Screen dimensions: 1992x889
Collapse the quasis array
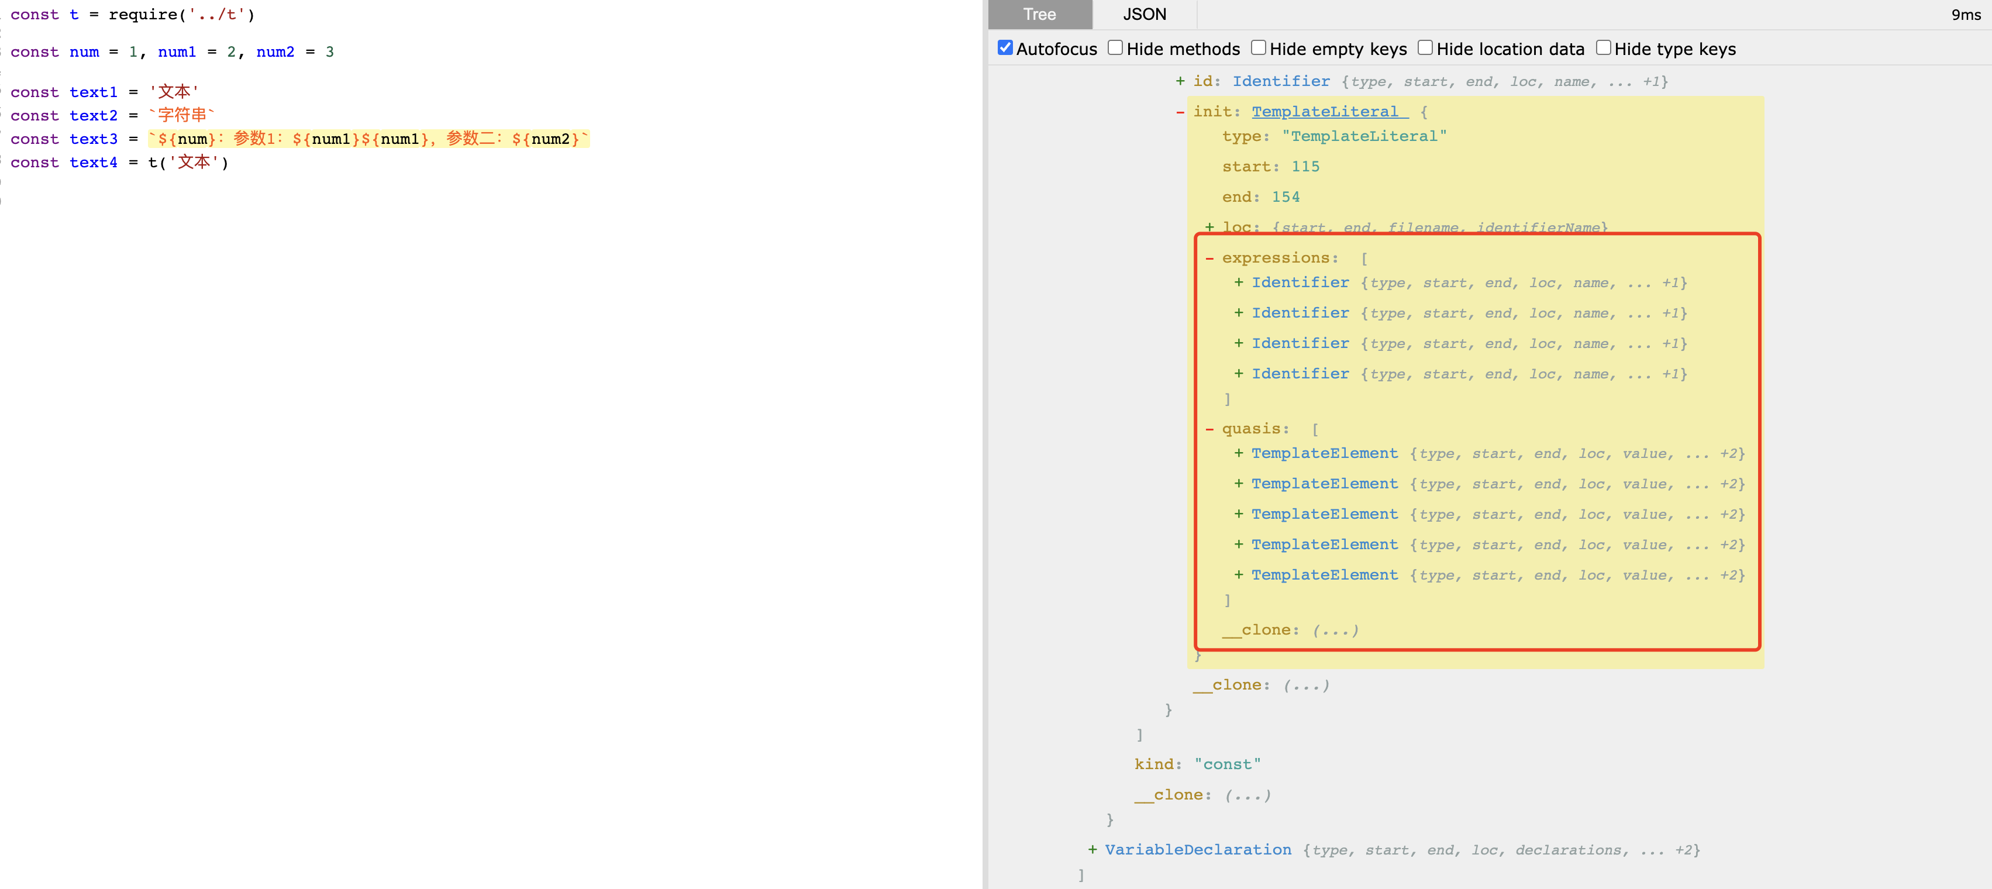(1209, 429)
